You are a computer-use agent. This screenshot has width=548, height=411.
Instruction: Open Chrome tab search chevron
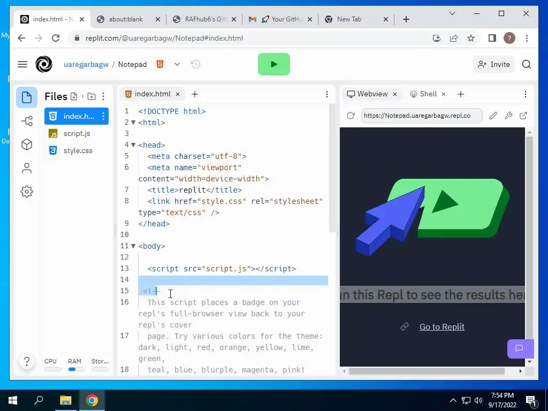[x=452, y=13]
